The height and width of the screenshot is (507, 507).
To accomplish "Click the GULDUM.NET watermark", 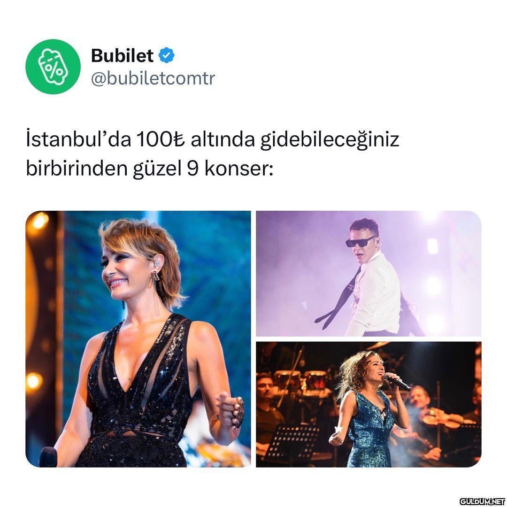I will pos(482,501).
